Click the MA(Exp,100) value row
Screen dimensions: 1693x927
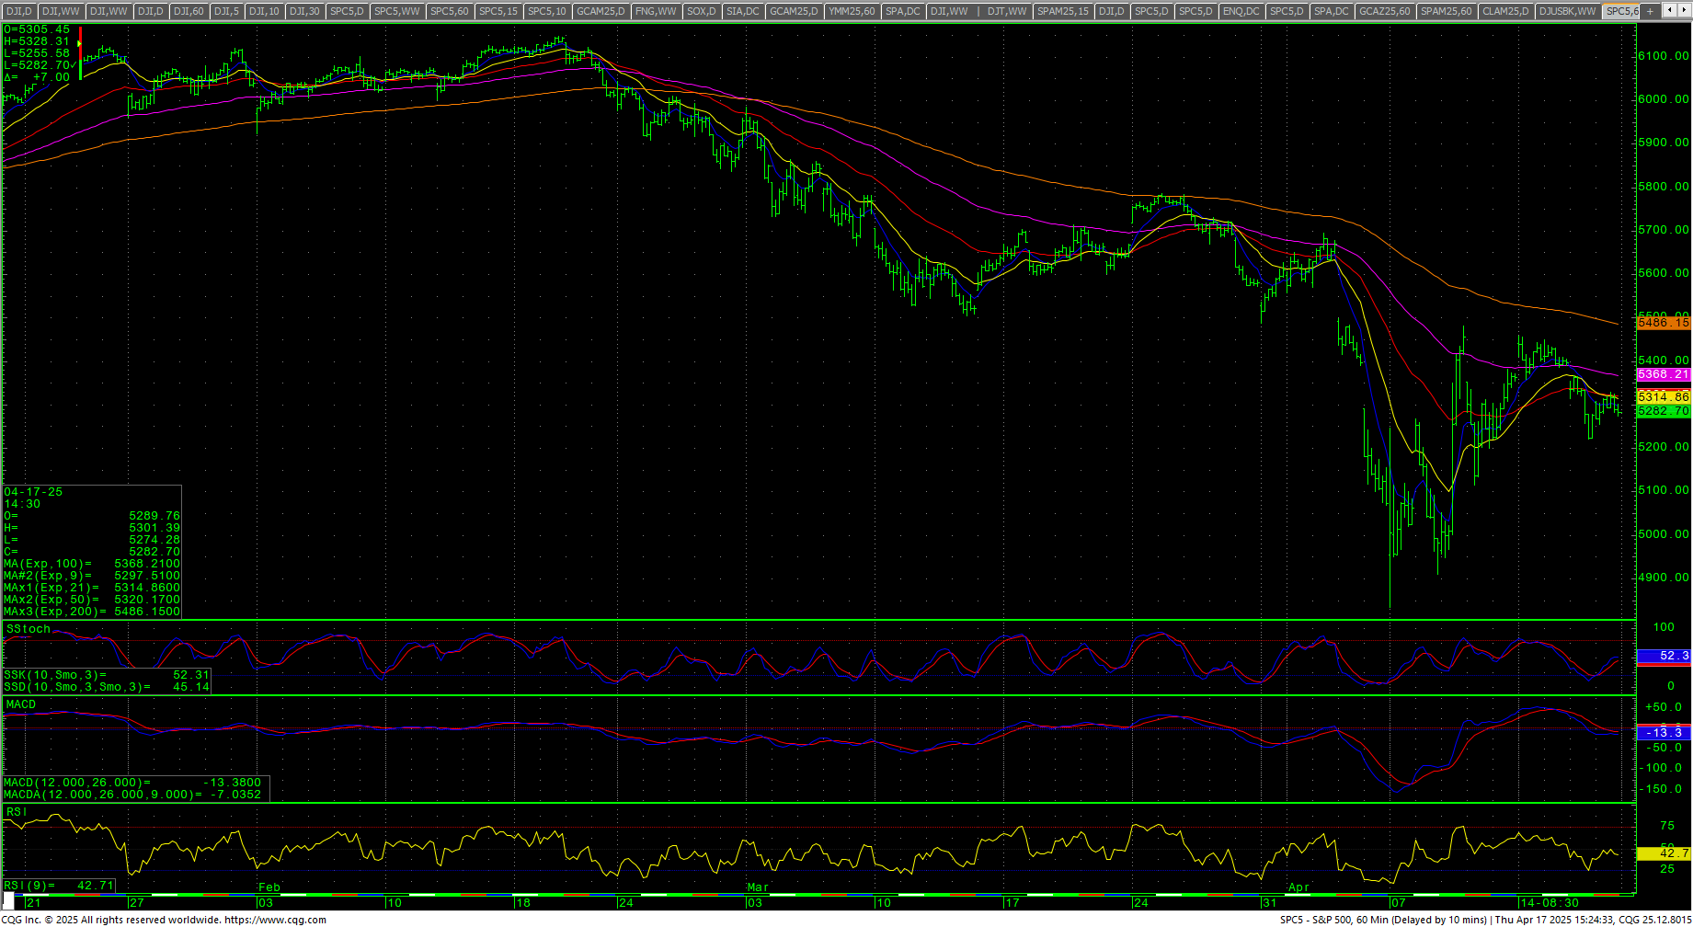pos(92,564)
